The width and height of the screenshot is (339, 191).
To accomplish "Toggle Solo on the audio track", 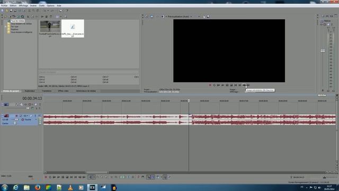I will 35,116.
